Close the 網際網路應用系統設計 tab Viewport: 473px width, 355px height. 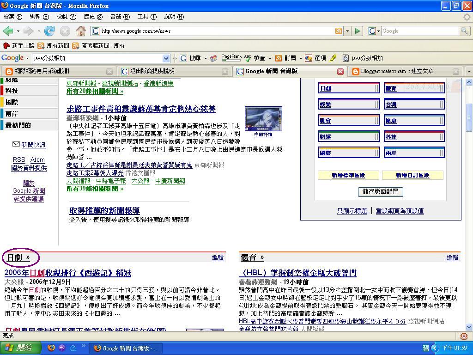coord(109,72)
